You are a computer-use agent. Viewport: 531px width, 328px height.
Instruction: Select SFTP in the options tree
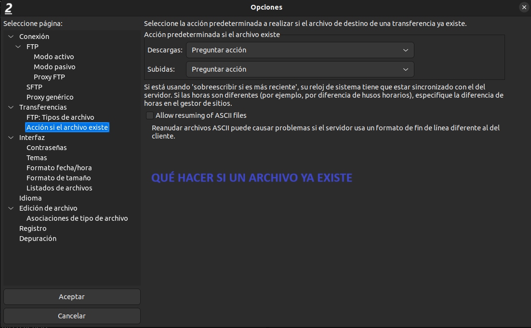[x=34, y=87]
